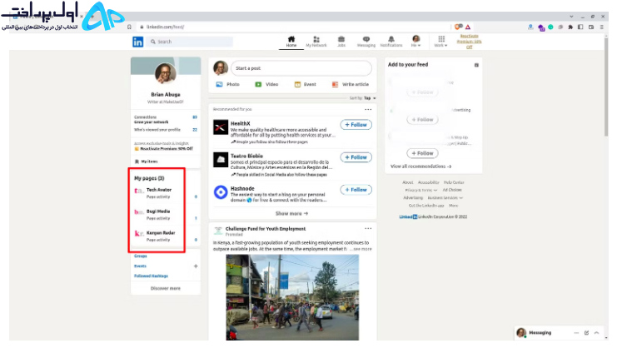
Task: Change the Sort by Top dropdown
Action: tap(363, 98)
